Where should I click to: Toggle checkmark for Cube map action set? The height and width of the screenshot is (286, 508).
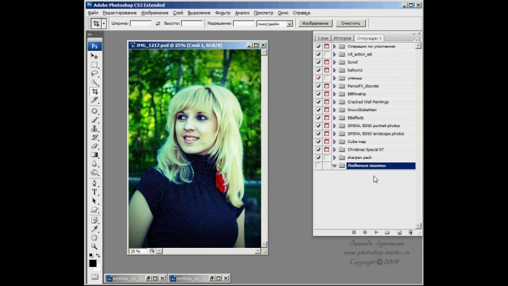point(318,142)
